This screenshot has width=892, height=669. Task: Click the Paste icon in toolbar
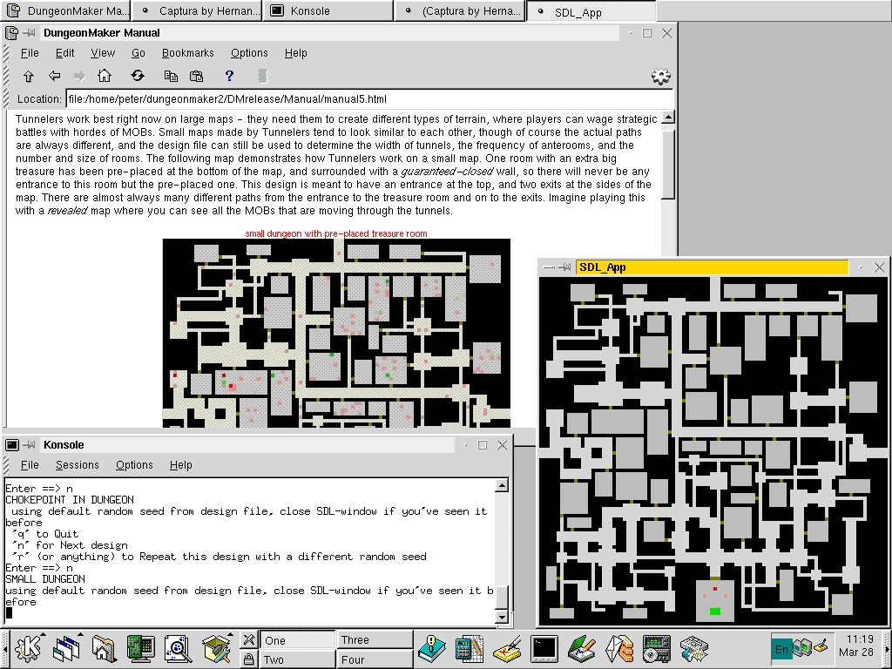coord(196,76)
